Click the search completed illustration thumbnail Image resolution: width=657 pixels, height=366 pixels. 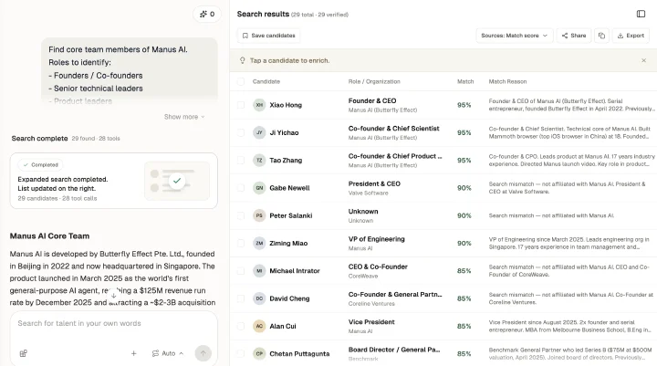click(177, 181)
